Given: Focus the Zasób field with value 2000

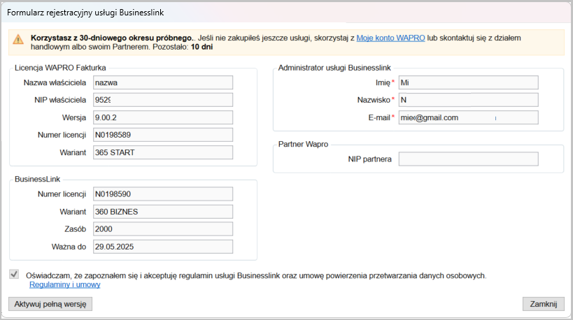Looking at the screenshot, I should pyautogui.click(x=162, y=229).
